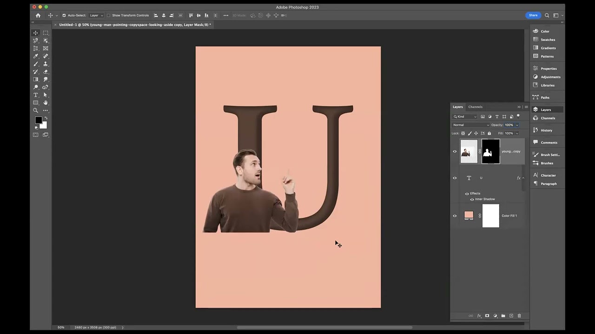Open Move tool preset picker arrow
The width and height of the screenshot is (595, 334).
(57, 15)
